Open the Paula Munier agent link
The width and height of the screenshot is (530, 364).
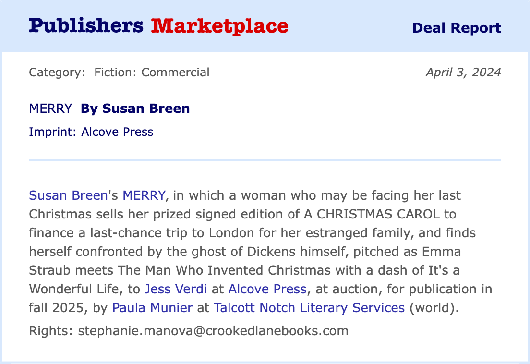[x=152, y=308]
